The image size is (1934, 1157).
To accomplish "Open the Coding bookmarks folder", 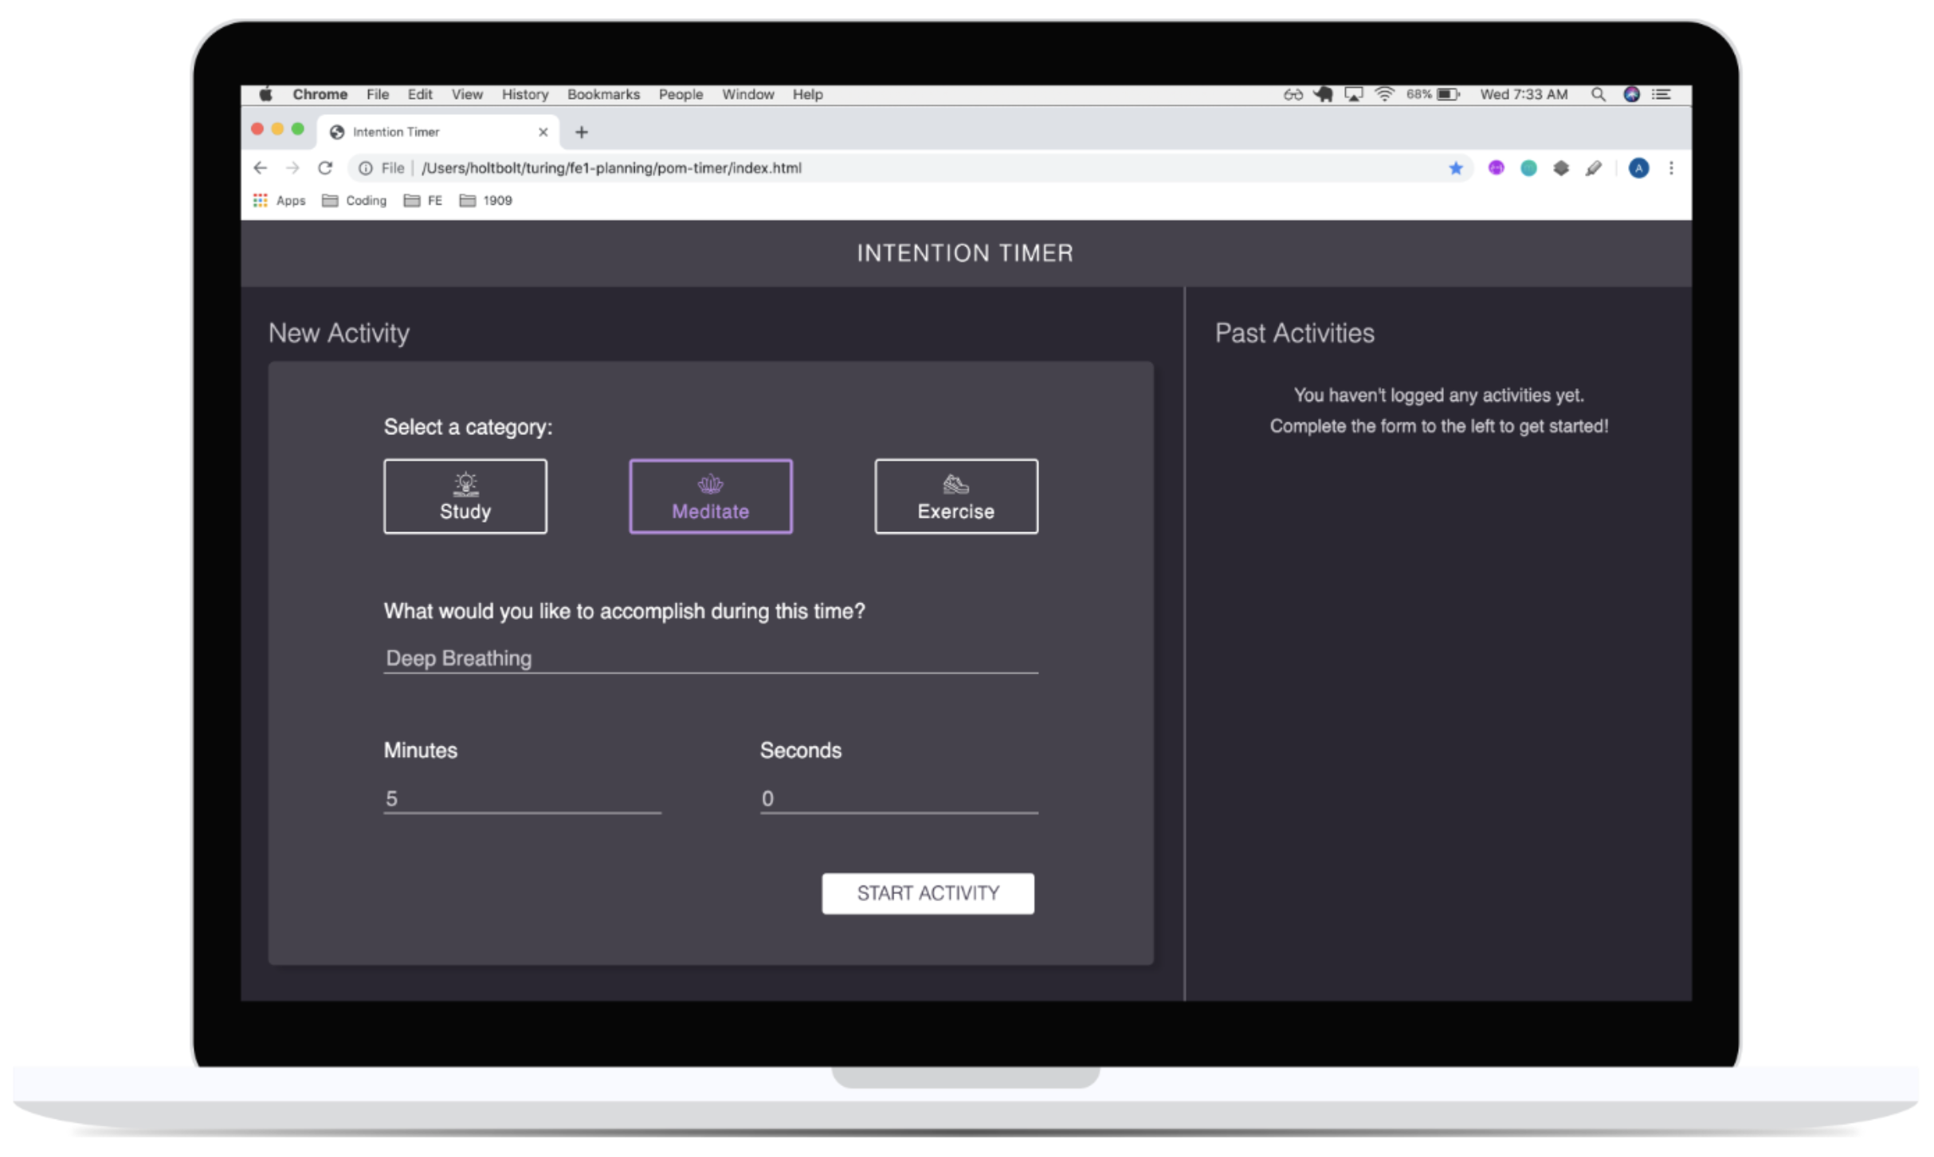I will pos(355,201).
